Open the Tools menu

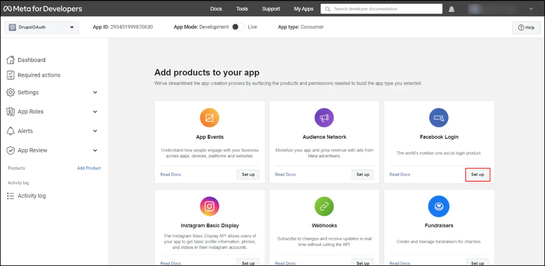pyautogui.click(x=242, y=9)
